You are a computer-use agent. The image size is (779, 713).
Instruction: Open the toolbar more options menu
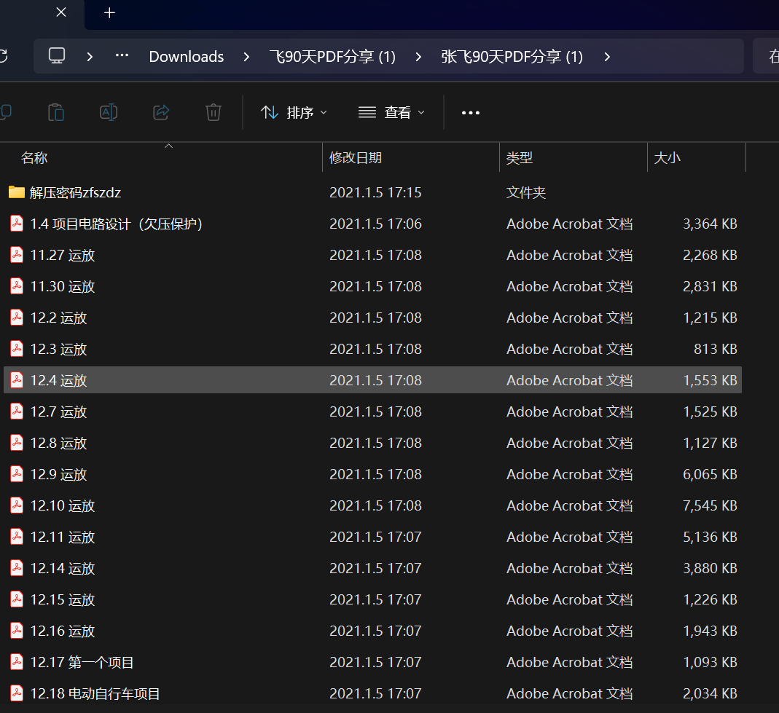471,113
